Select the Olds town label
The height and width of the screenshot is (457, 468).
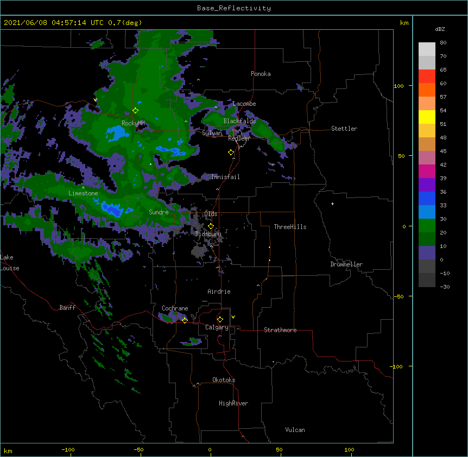click(x=211, y=214)
